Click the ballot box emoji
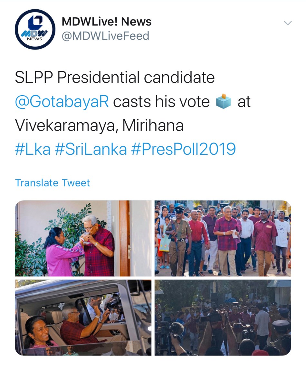306x369 pixels. pos(223,102)
